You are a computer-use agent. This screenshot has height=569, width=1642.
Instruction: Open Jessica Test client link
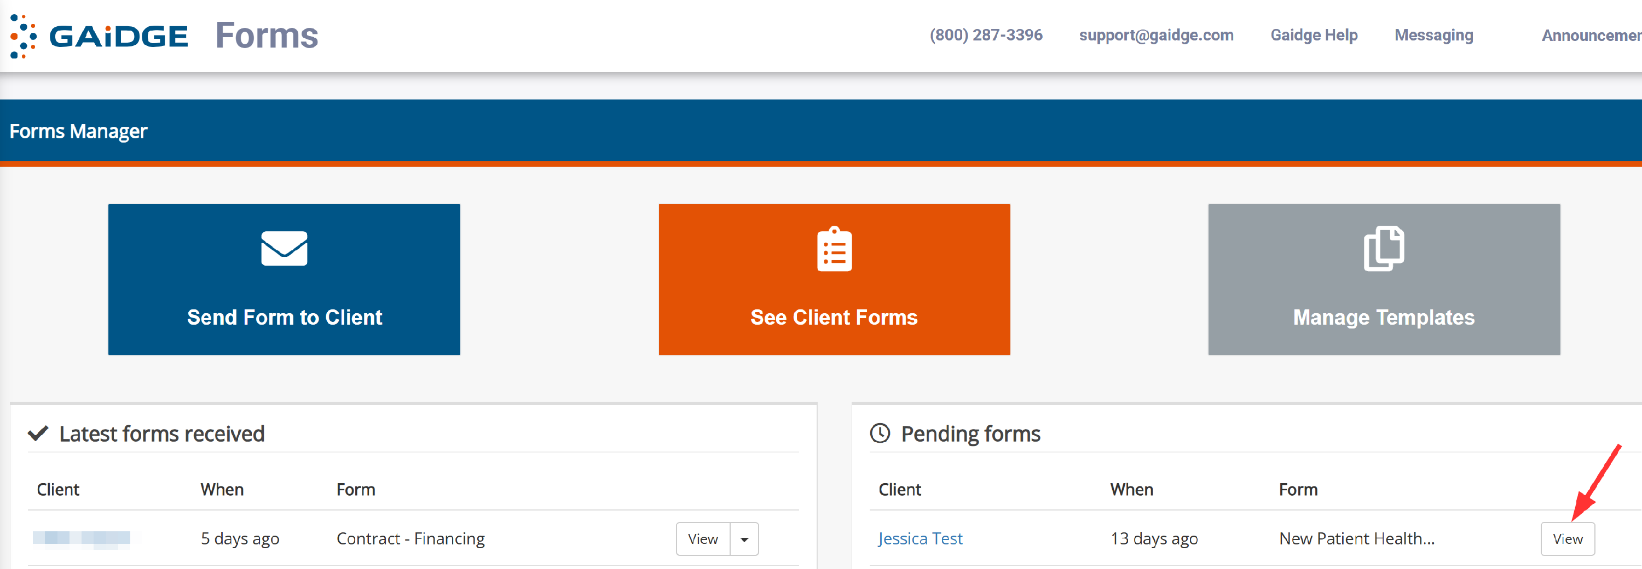920,538
